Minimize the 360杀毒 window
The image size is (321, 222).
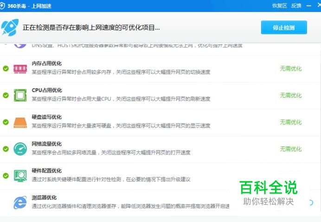309,6
